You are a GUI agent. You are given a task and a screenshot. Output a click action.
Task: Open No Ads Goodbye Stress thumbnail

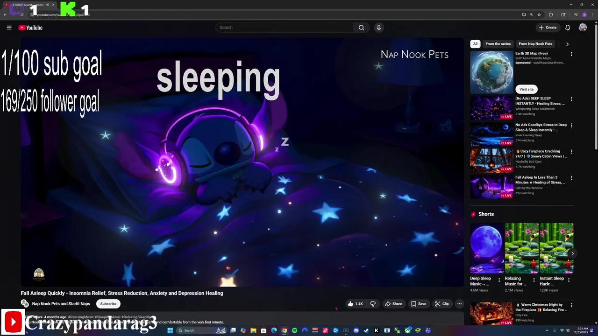pyautogui.click(x=491, y=134)
